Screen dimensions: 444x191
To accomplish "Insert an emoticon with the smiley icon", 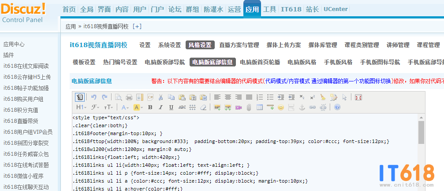I will (280, 107).
